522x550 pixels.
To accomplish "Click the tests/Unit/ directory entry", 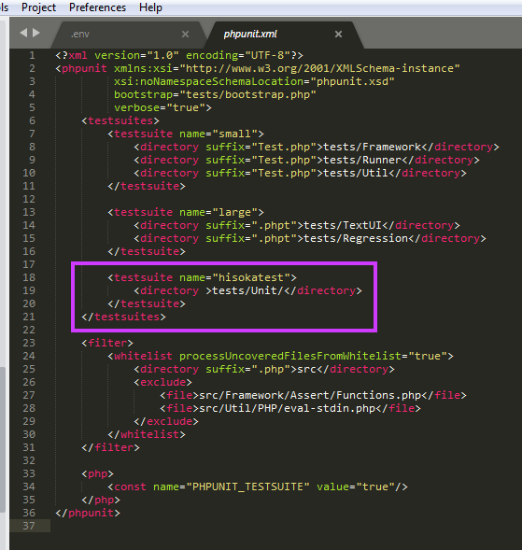I will [x=247, y=290].
